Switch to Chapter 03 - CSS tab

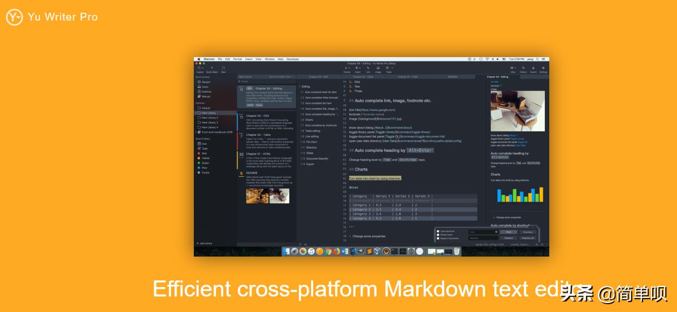point(318,76)
